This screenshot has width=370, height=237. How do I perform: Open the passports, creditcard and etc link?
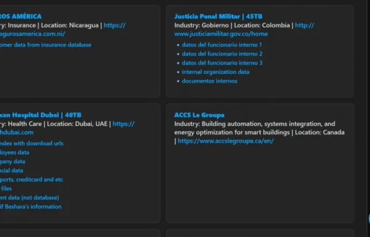point(31,179)
